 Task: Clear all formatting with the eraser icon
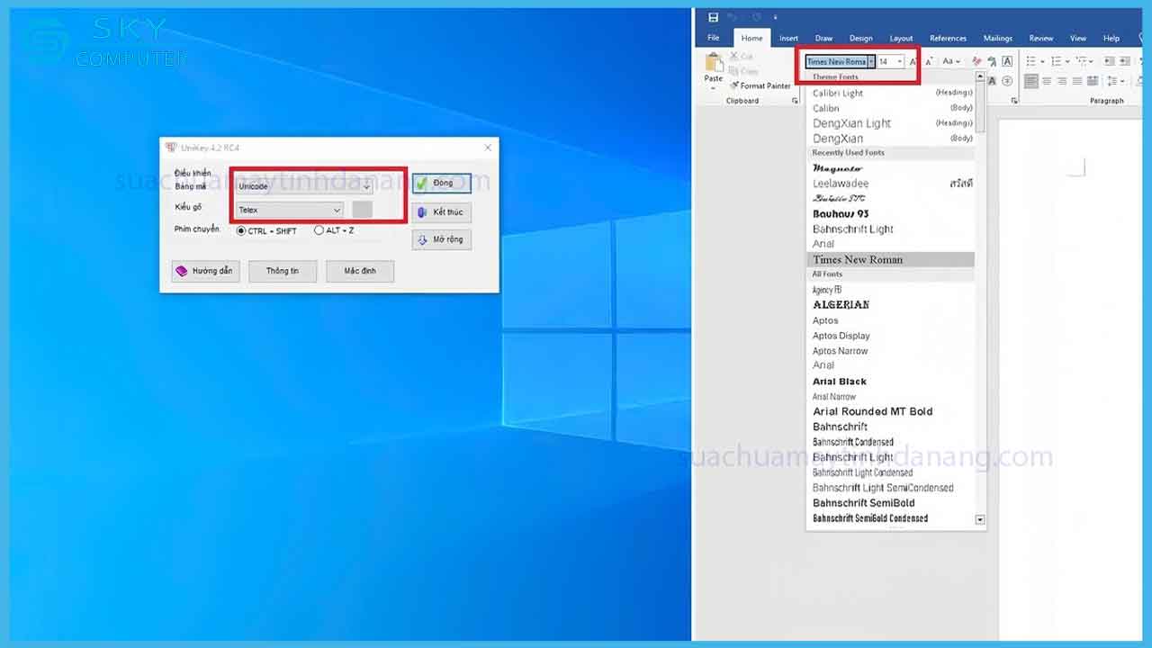click(976, 61)
